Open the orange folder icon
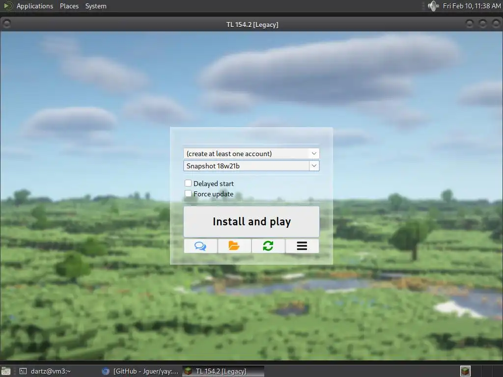Viewport: 503px width, 377px height. 234,246
